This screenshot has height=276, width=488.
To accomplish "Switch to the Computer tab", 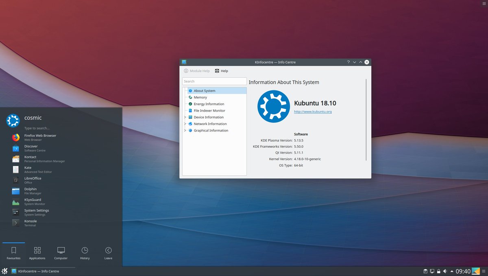I will 61,253.
